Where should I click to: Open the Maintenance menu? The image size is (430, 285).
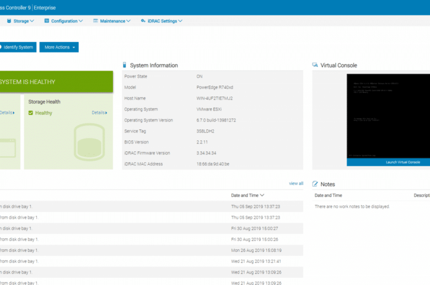click(112, 21)
